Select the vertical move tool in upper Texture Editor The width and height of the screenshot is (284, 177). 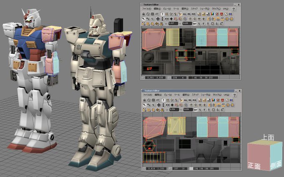[162, 19]
